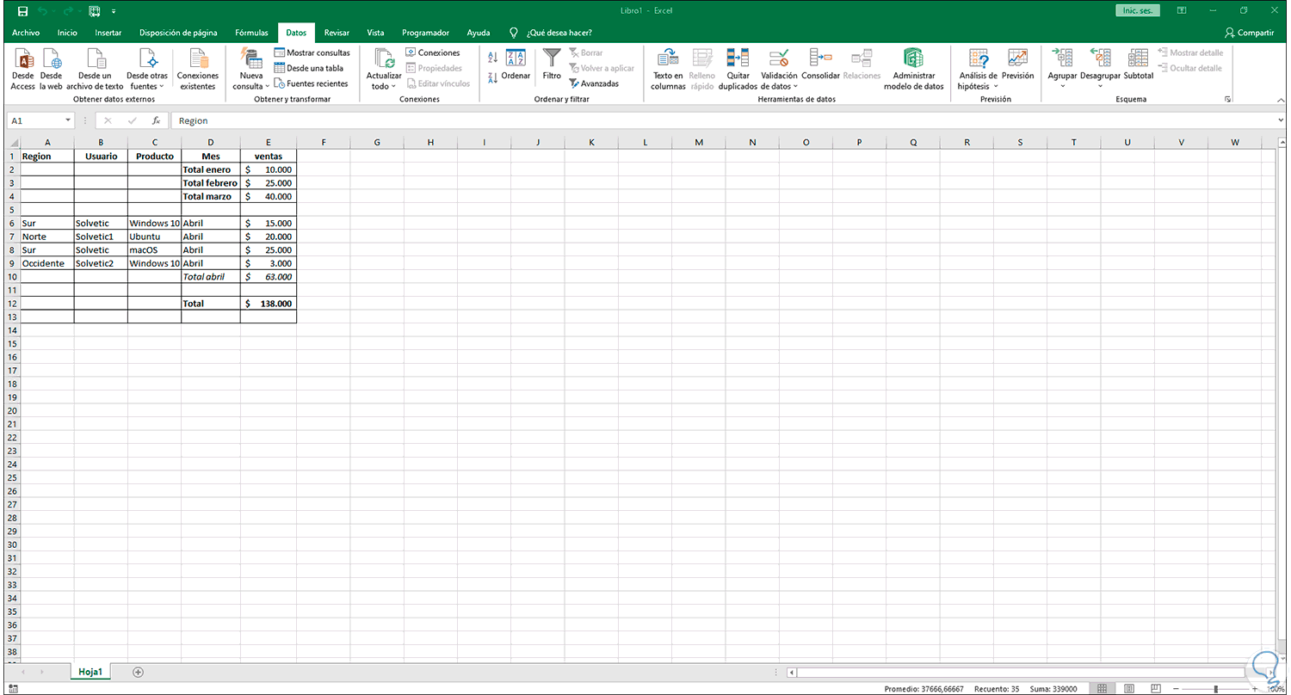The width and height of the screenshot is (1291, 695).
Task: Expand Validación de datos dropdown
Action: pyautogui.click(x=795, y=86)
